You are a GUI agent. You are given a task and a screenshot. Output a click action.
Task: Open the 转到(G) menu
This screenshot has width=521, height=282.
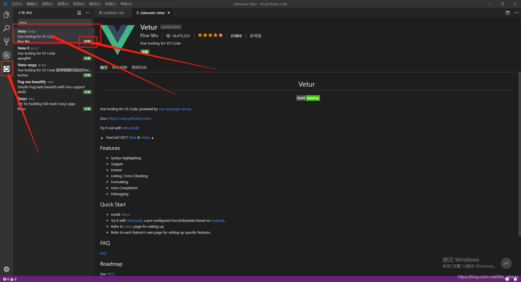pos(79,4)
